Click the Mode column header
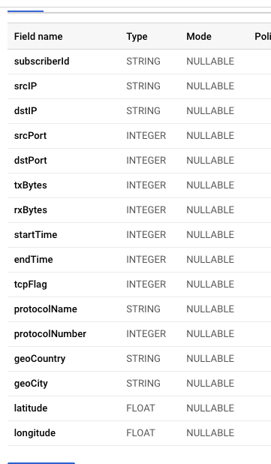Viewport: 271px width, 464px height. [x=199, y=36]
